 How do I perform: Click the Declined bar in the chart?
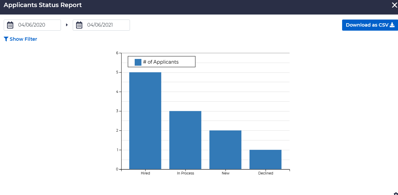click(265, 159)
